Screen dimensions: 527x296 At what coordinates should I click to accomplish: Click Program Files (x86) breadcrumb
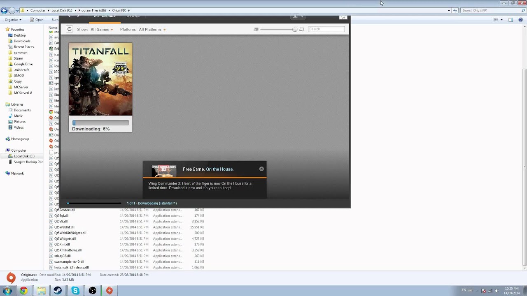click(x=92, y=10)
